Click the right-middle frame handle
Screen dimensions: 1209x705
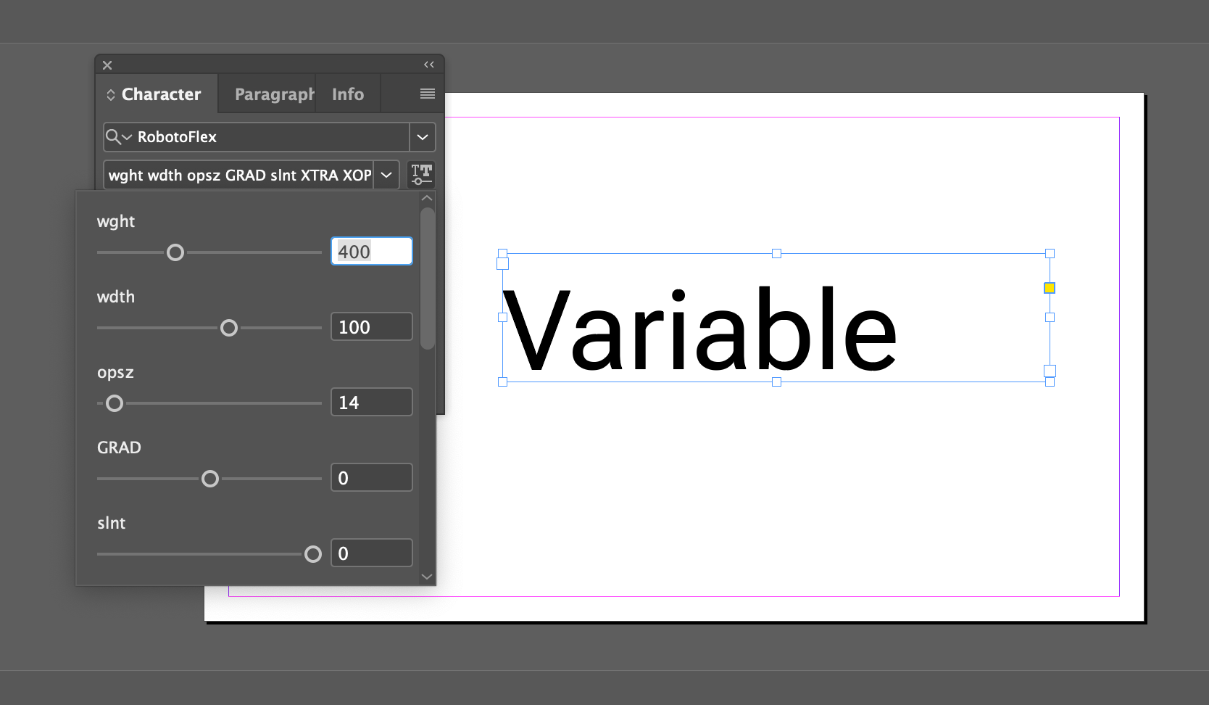click(x=1050, y=317)
